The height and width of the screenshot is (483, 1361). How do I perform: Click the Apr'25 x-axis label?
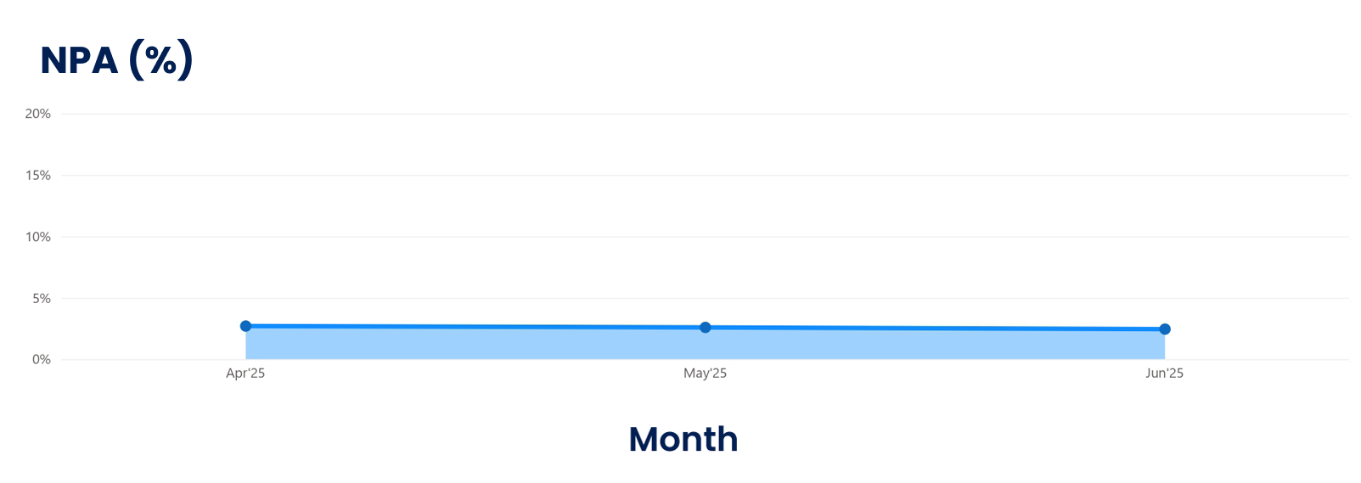click(x=245, y=373)
